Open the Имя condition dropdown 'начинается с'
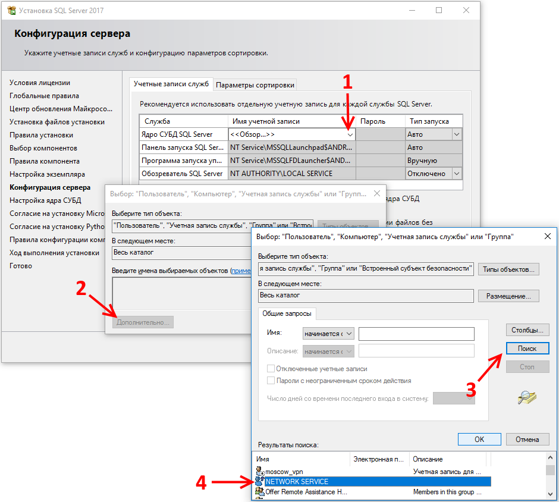Image resolution: width=559 pixels, height=502 pixels. (328, 334)
